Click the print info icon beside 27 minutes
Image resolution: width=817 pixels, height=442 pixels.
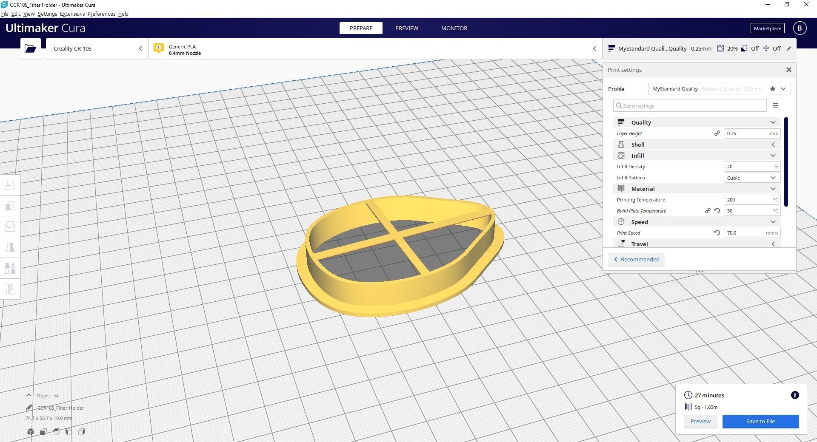point(794,395)
